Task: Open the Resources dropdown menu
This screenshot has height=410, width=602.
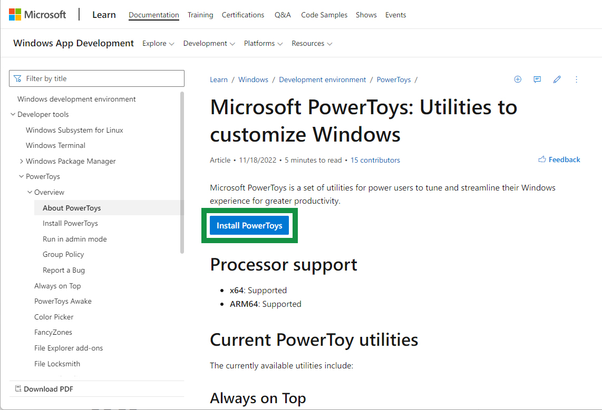Action: 312,43
